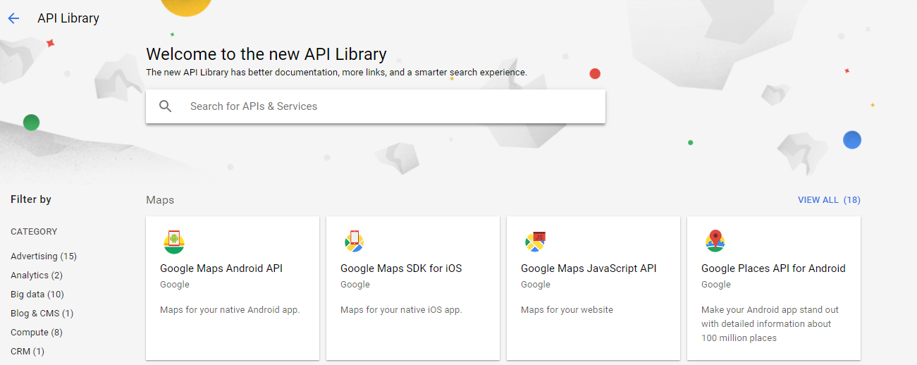Filter by CRM category
The height and width of the screenshot is (365, 917).
click(27, 352)
